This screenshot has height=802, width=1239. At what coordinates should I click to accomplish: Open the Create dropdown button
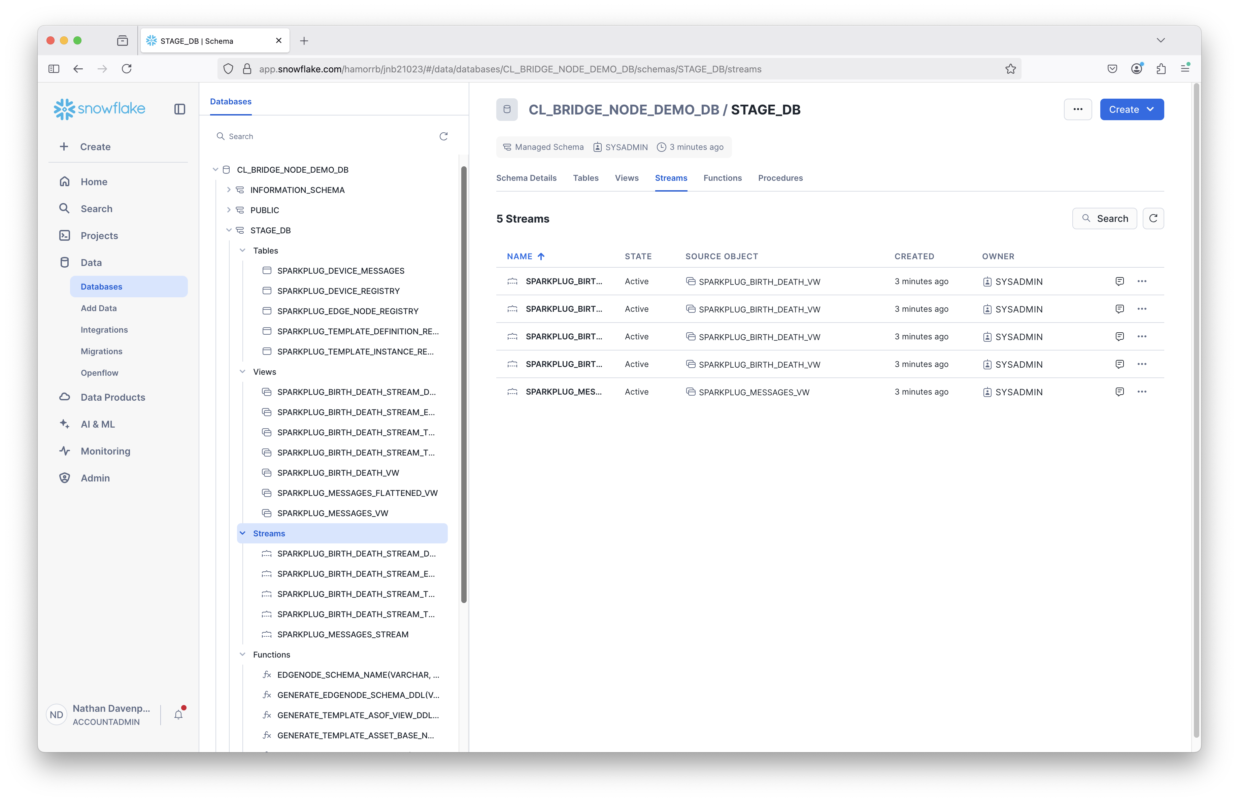tap(1132, 109)
